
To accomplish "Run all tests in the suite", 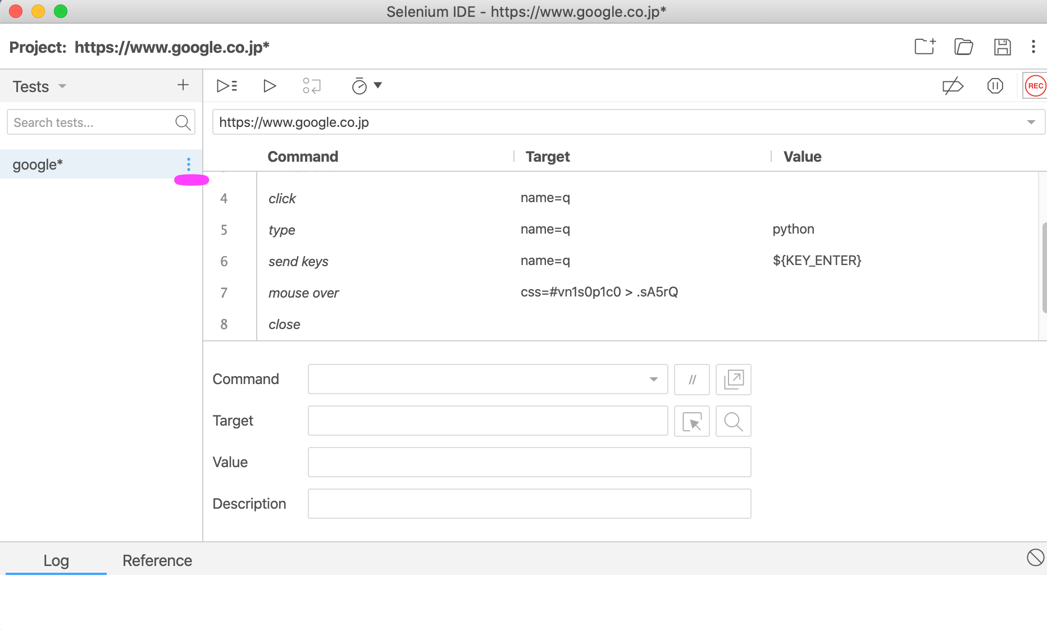I will coord(227,86).
